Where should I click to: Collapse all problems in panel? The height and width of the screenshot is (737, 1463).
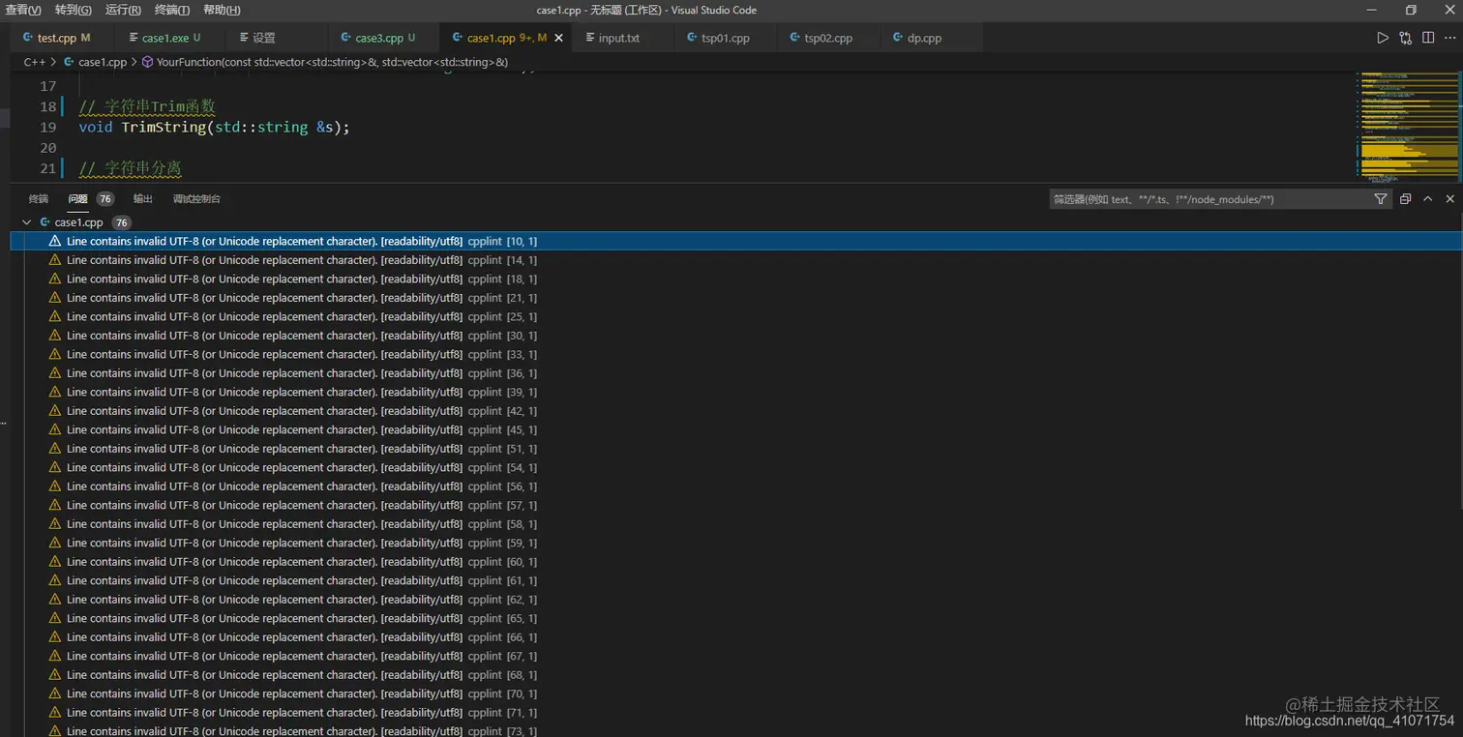tap(1406, 199)
